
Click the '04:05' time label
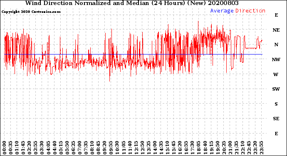[x=48, y=148]
